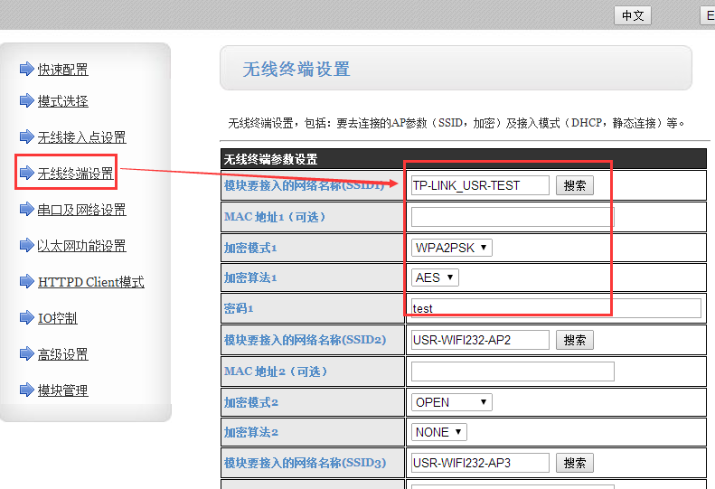Switch language with the 中文 button

click(632, 15)
